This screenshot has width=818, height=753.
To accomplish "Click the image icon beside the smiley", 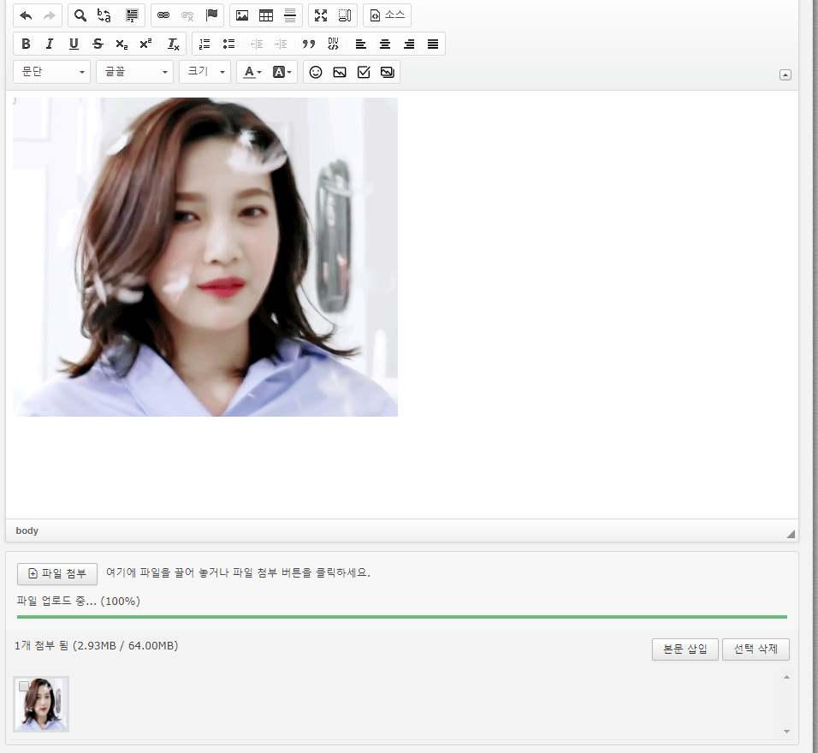I will [340, 72].
